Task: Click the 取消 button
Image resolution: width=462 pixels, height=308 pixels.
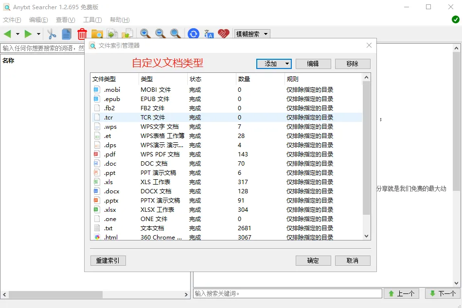Action: (353, 260)
